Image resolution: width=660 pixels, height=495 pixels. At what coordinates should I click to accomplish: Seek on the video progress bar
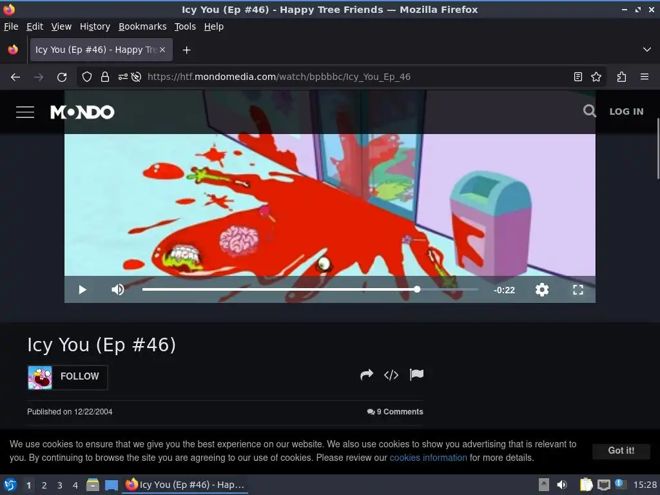[310, 289]
